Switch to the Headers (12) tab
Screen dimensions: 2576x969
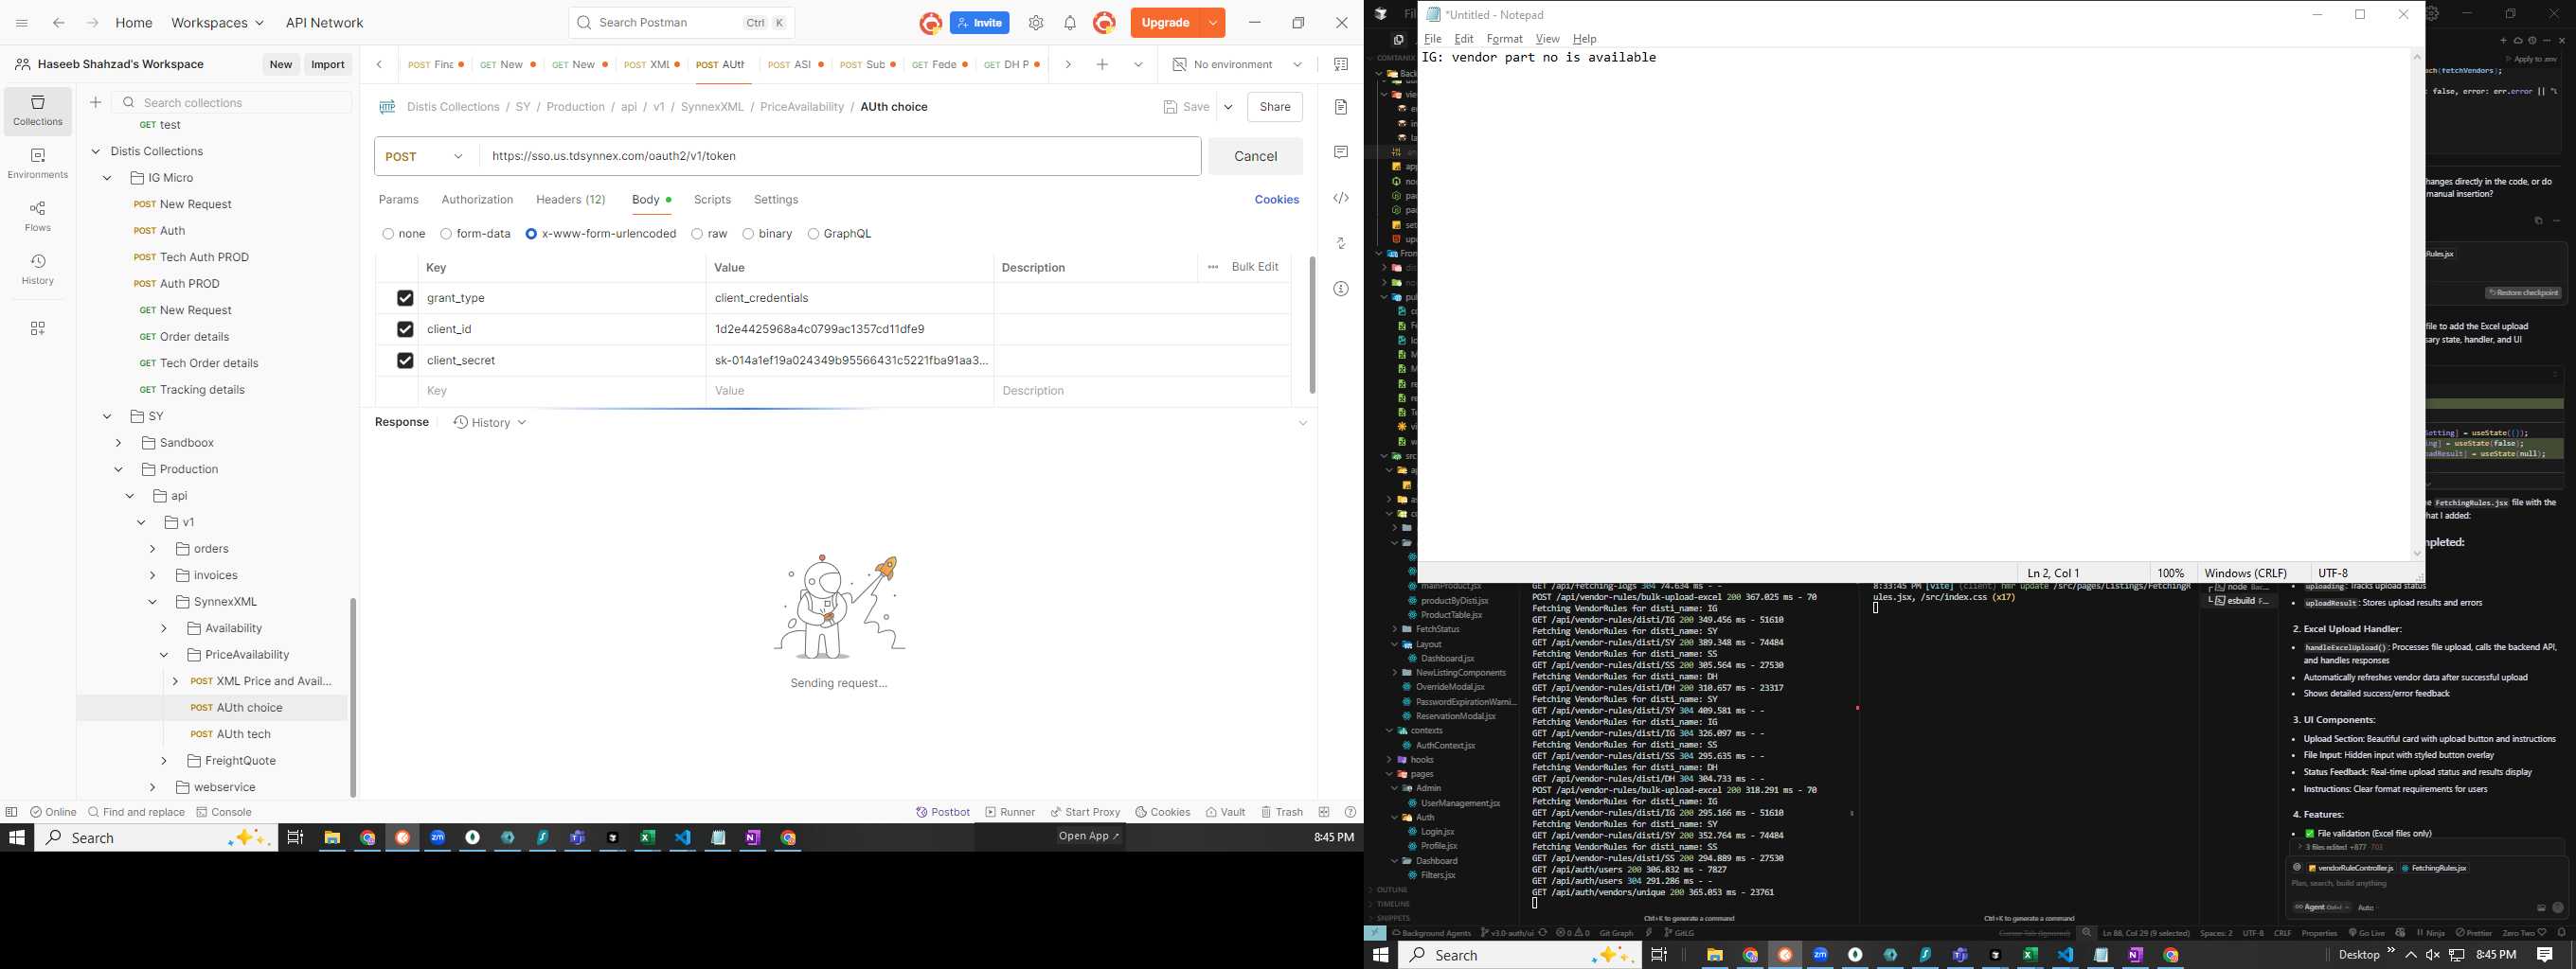click(571, 200)
